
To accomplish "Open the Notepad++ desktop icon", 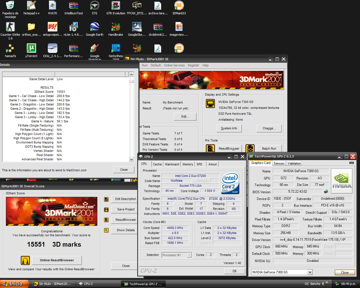I will (x=31, y=8).
